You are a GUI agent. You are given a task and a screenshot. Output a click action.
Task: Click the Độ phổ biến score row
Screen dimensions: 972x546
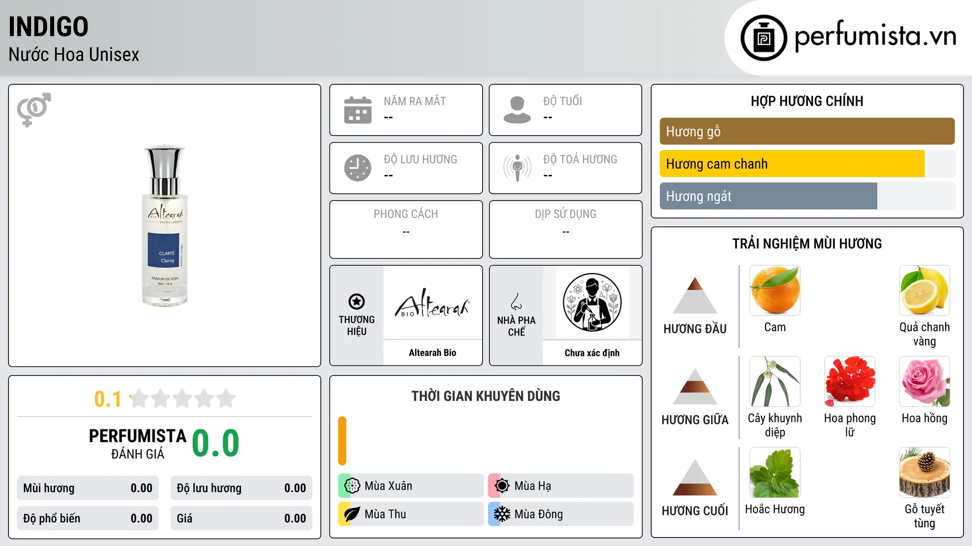88,519
